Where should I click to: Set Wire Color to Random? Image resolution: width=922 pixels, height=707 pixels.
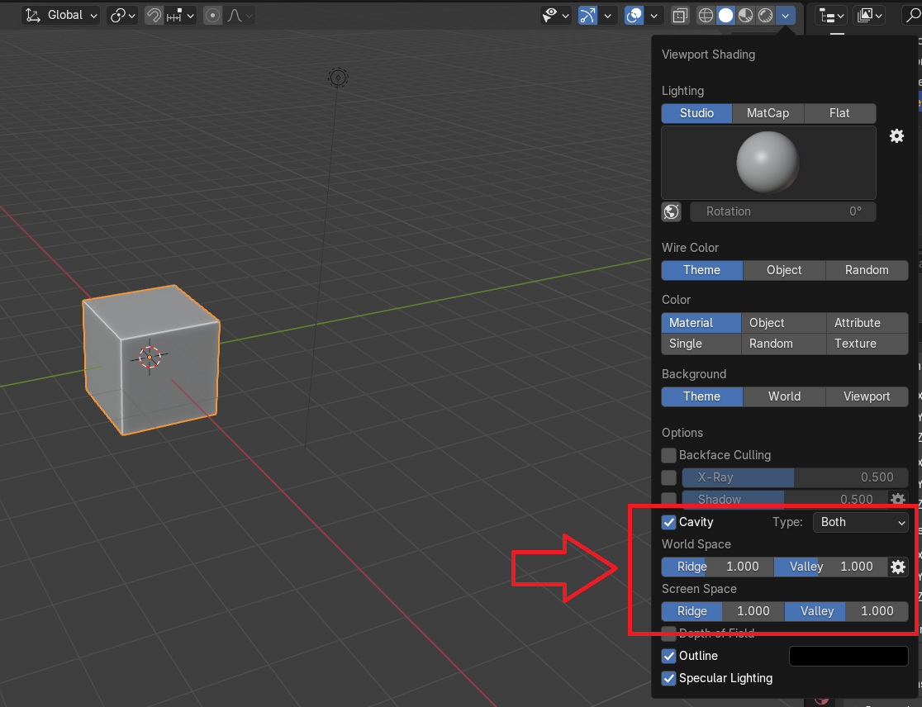click(867, 270)
